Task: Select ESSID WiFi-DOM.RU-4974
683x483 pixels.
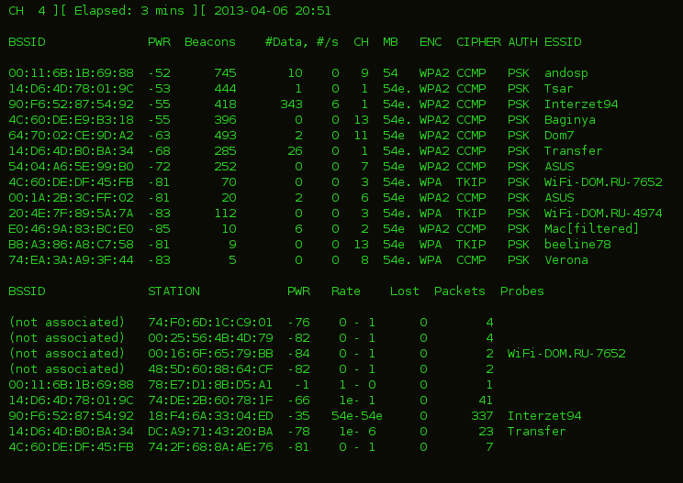Action: tap(603, 214)
